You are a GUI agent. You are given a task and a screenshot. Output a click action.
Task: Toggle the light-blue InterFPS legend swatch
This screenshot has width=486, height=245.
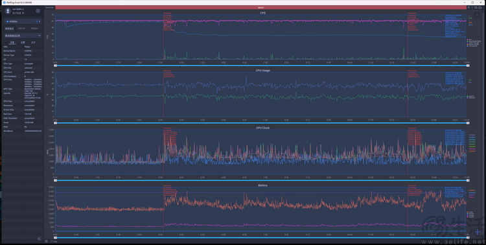pyautogui.click(x=467, y=46)
